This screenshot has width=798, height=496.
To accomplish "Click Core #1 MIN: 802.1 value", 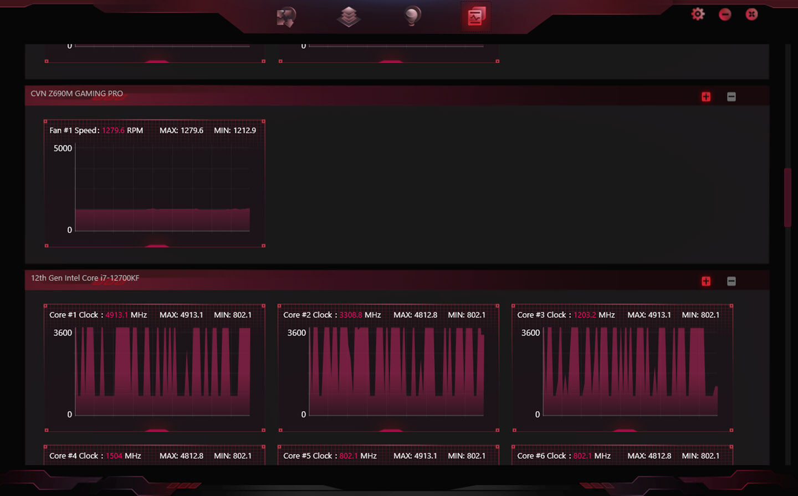I will click(233, 315).
